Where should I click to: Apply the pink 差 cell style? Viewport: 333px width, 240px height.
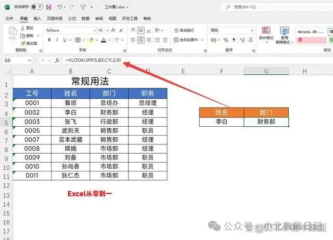(x=312, y=40)
